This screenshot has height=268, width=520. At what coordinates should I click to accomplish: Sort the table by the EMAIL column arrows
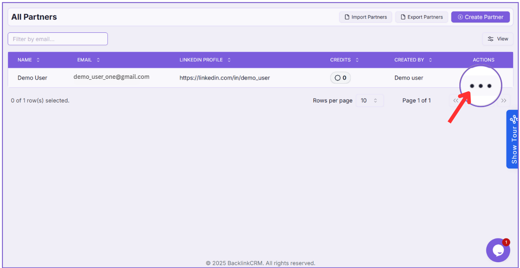[x=98, y=60]
